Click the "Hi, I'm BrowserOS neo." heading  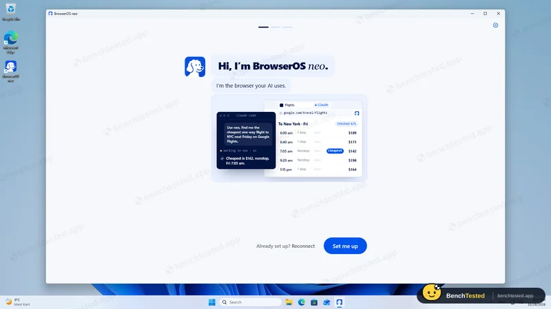pyautogui.click(x=273, y=66)
